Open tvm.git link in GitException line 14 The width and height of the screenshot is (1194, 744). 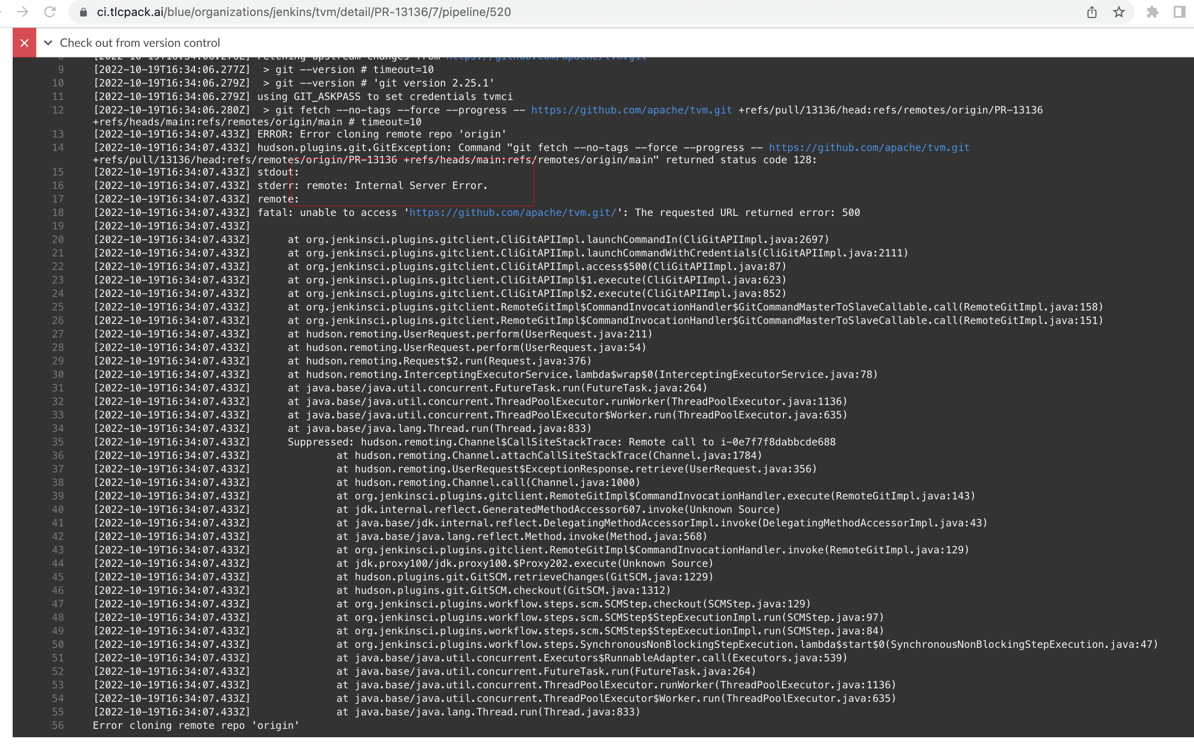(869, 148)
